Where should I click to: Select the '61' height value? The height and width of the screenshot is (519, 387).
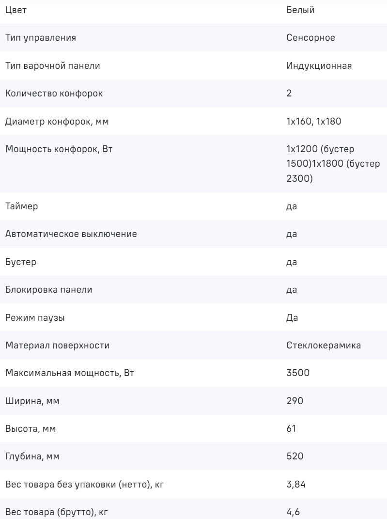coord(291,429)
